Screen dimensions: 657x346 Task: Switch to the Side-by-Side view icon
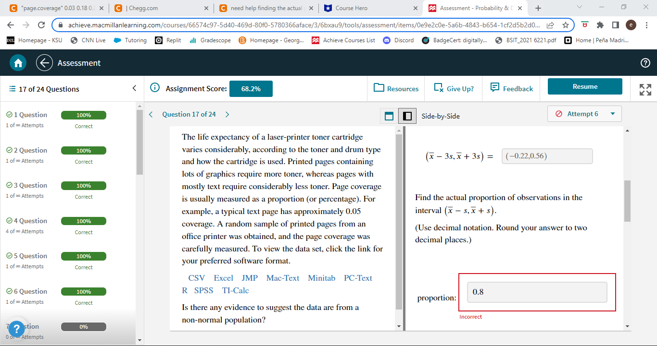pos(407,116)
